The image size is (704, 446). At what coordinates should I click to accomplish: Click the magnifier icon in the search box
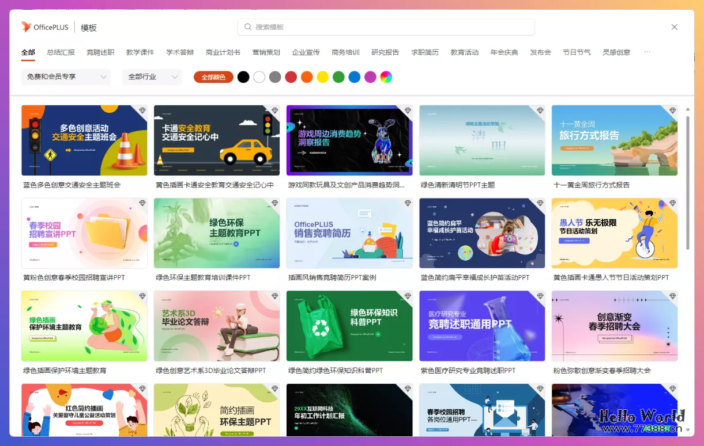click(x=248, y=27)
